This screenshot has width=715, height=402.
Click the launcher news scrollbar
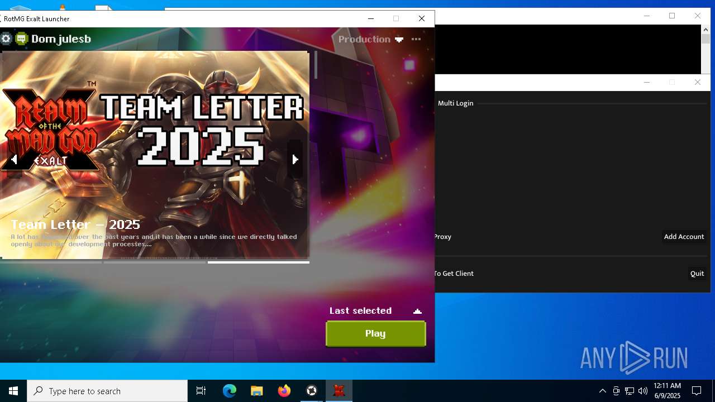click(x=316, y=65)
